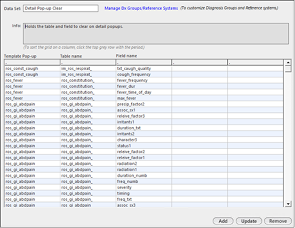
Task: Sort grid by Field name grey header cell
Action: click(x=143, y=62)
